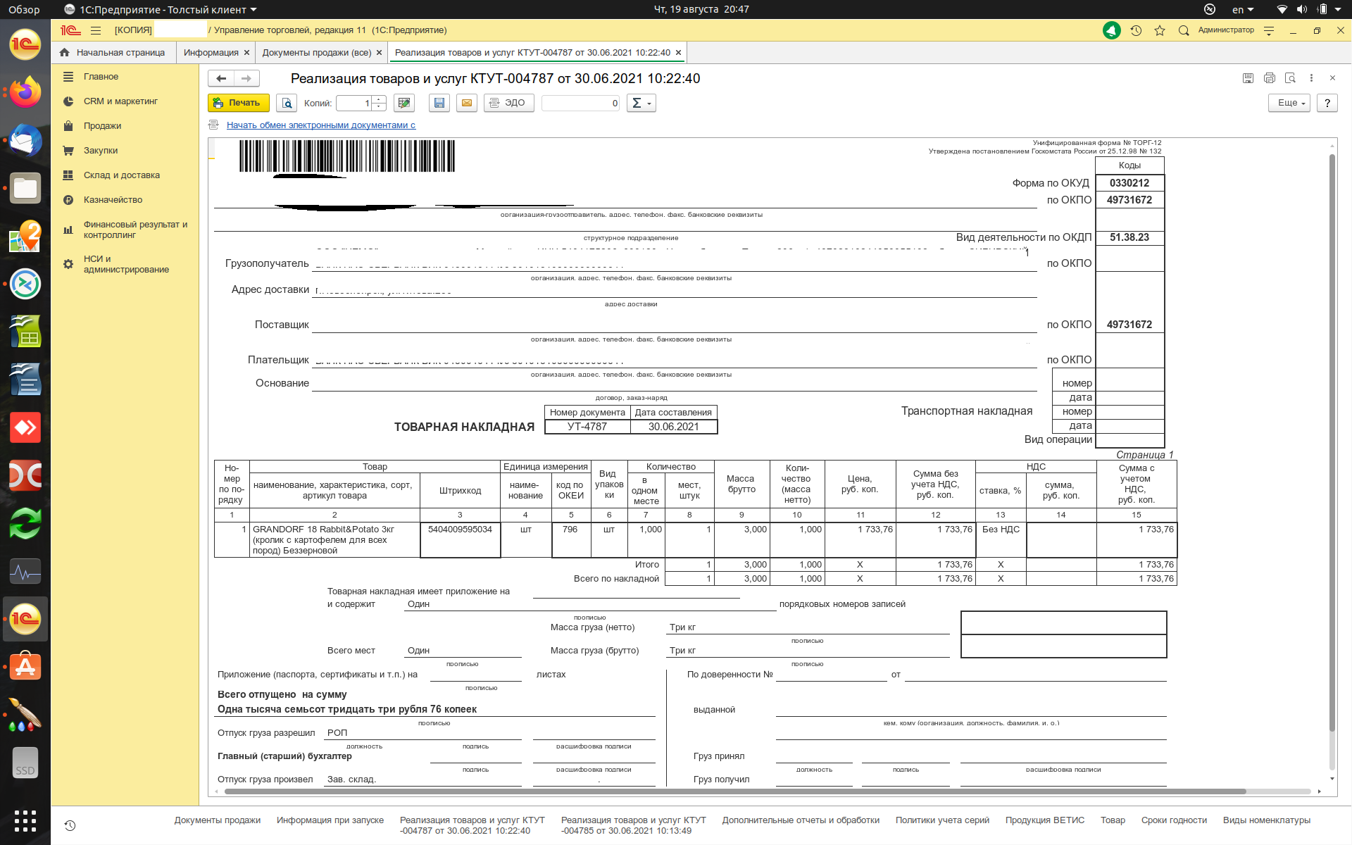This screenshot has width=1352, height=845.
Task: Open Информация при запуске in the bottom bar
Action: [330, 820]
